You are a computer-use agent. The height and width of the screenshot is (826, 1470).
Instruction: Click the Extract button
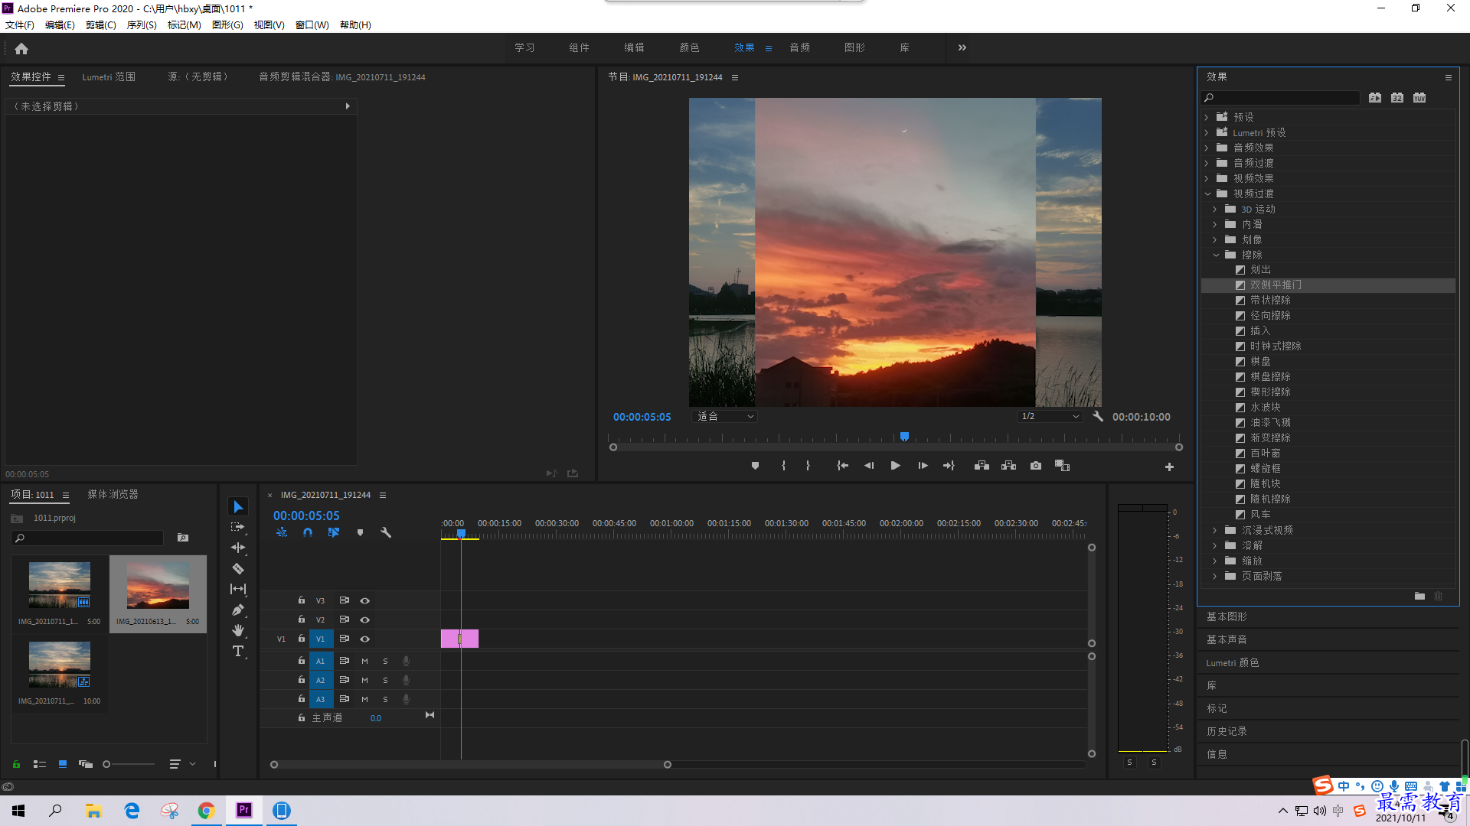[1008, 466]
